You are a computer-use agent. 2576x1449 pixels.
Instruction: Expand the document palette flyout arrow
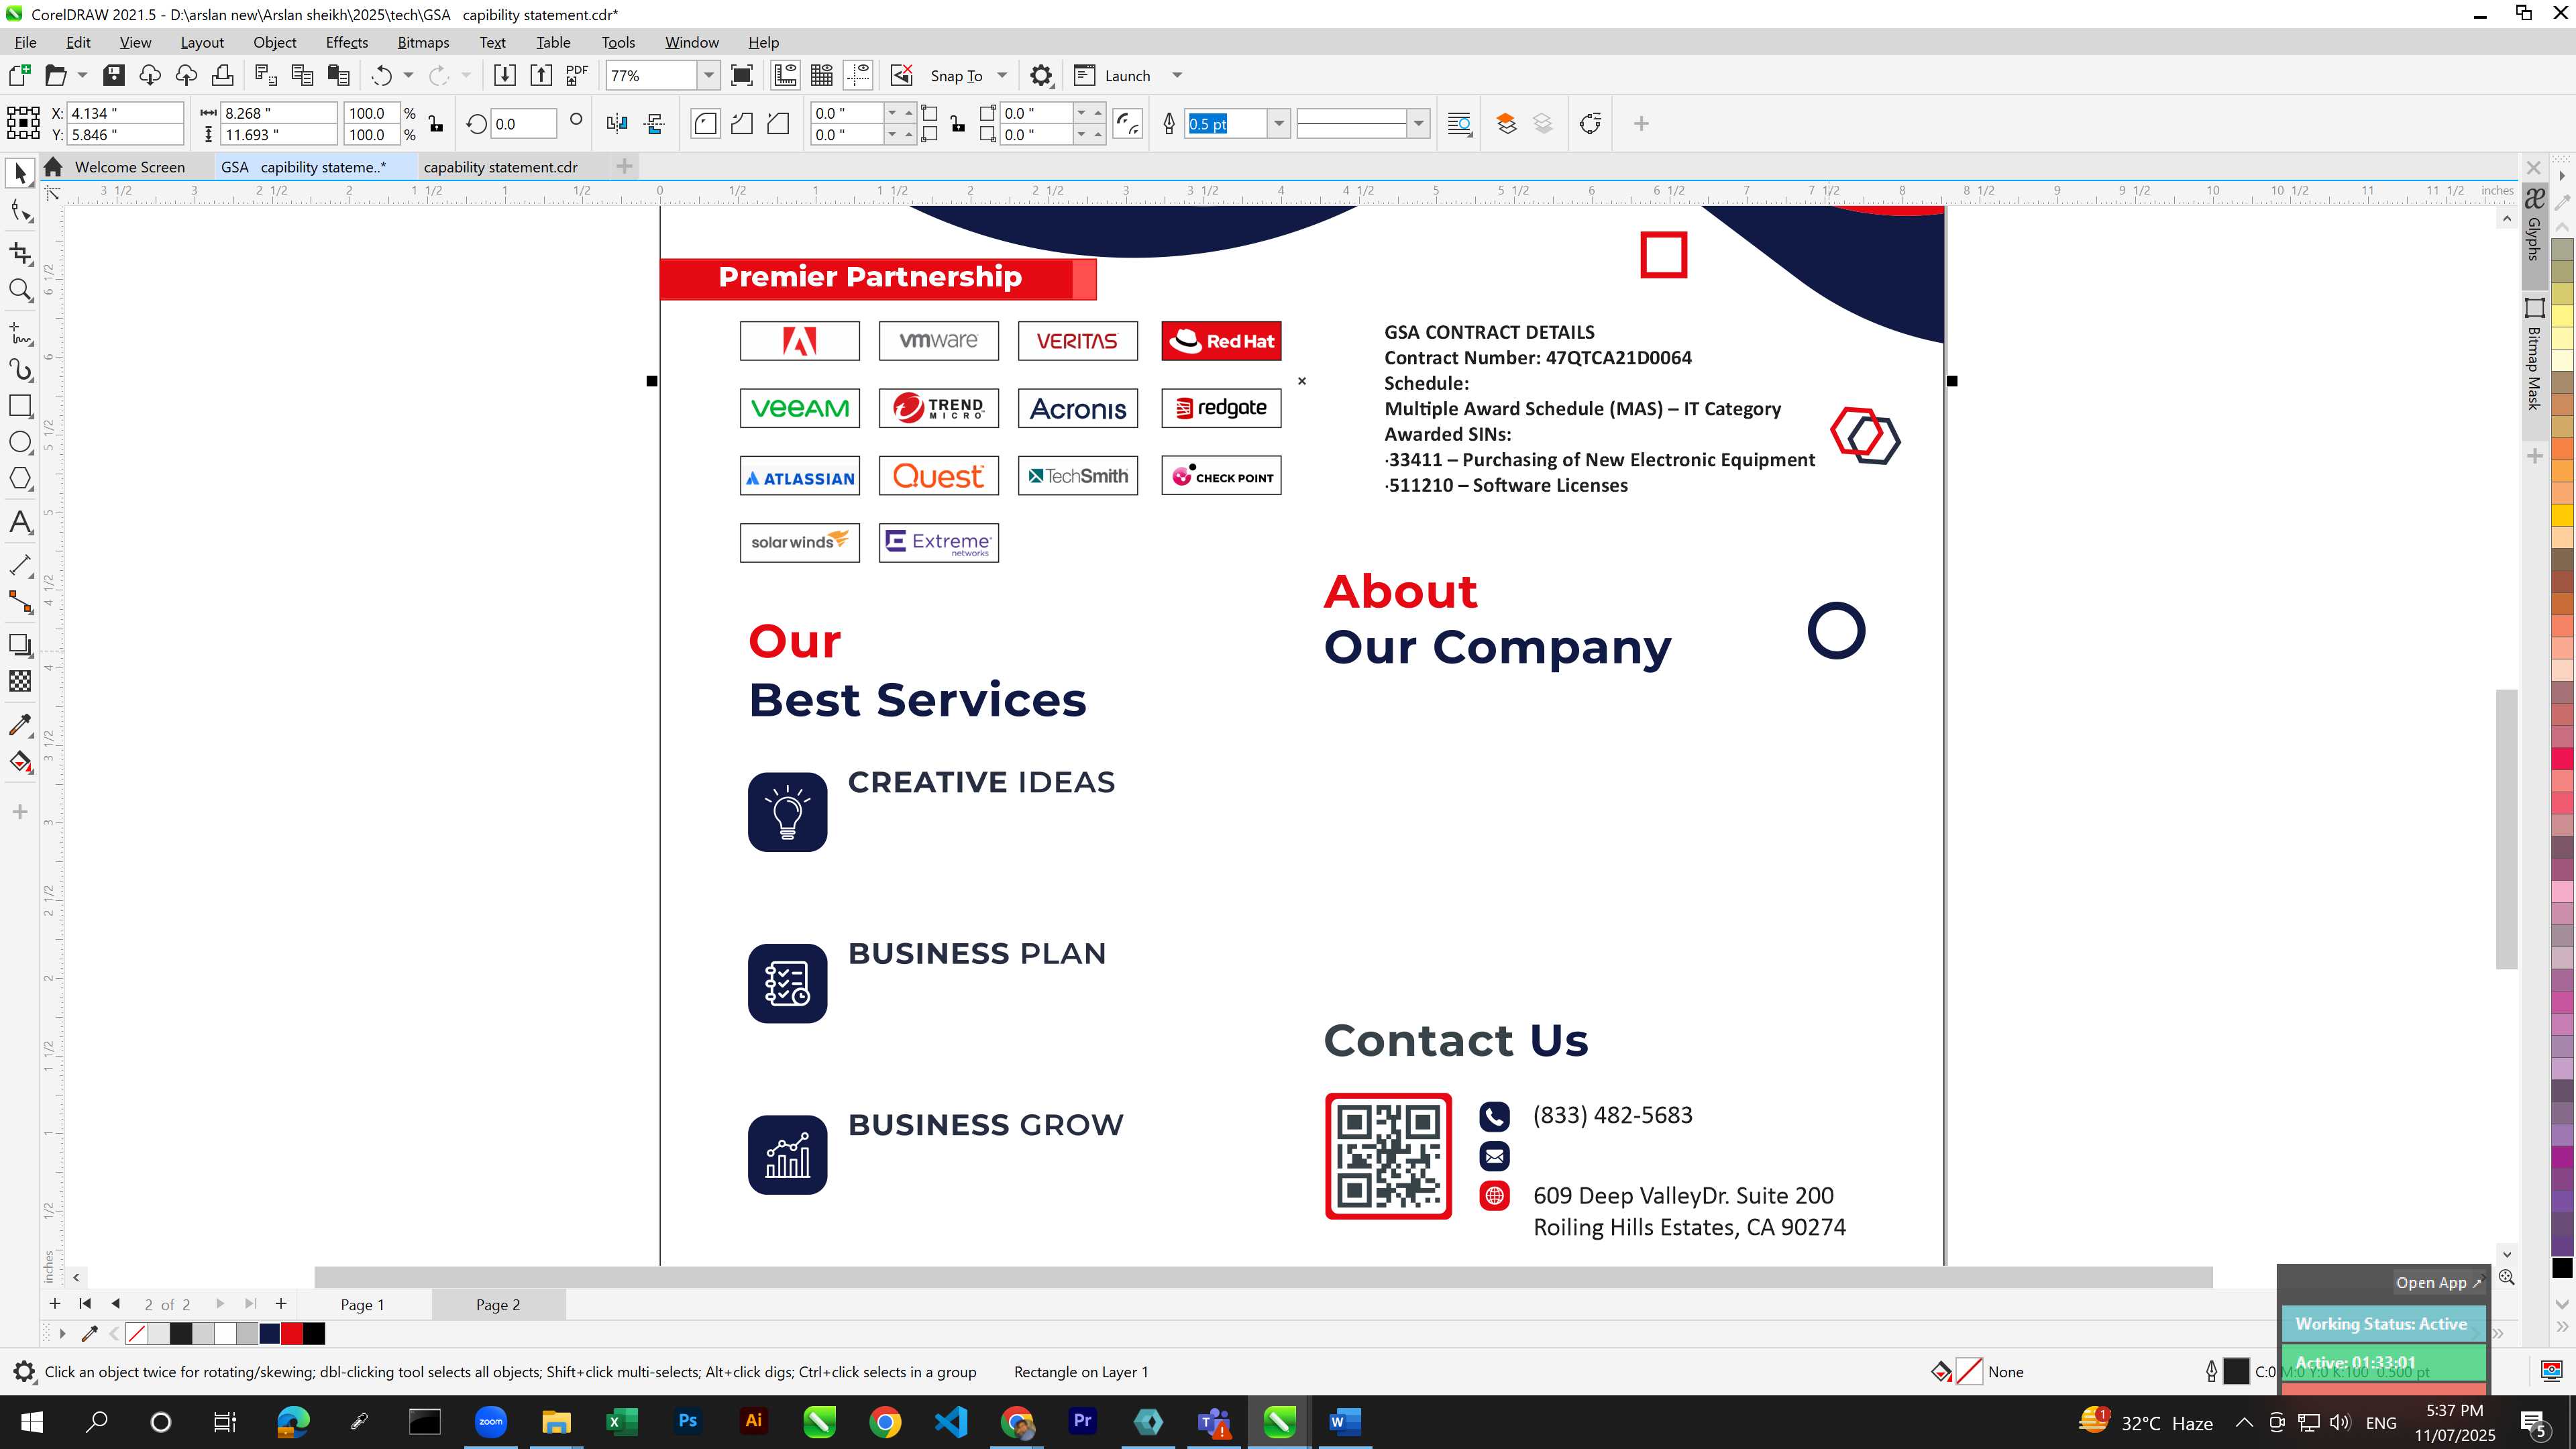click(62, 1333)
